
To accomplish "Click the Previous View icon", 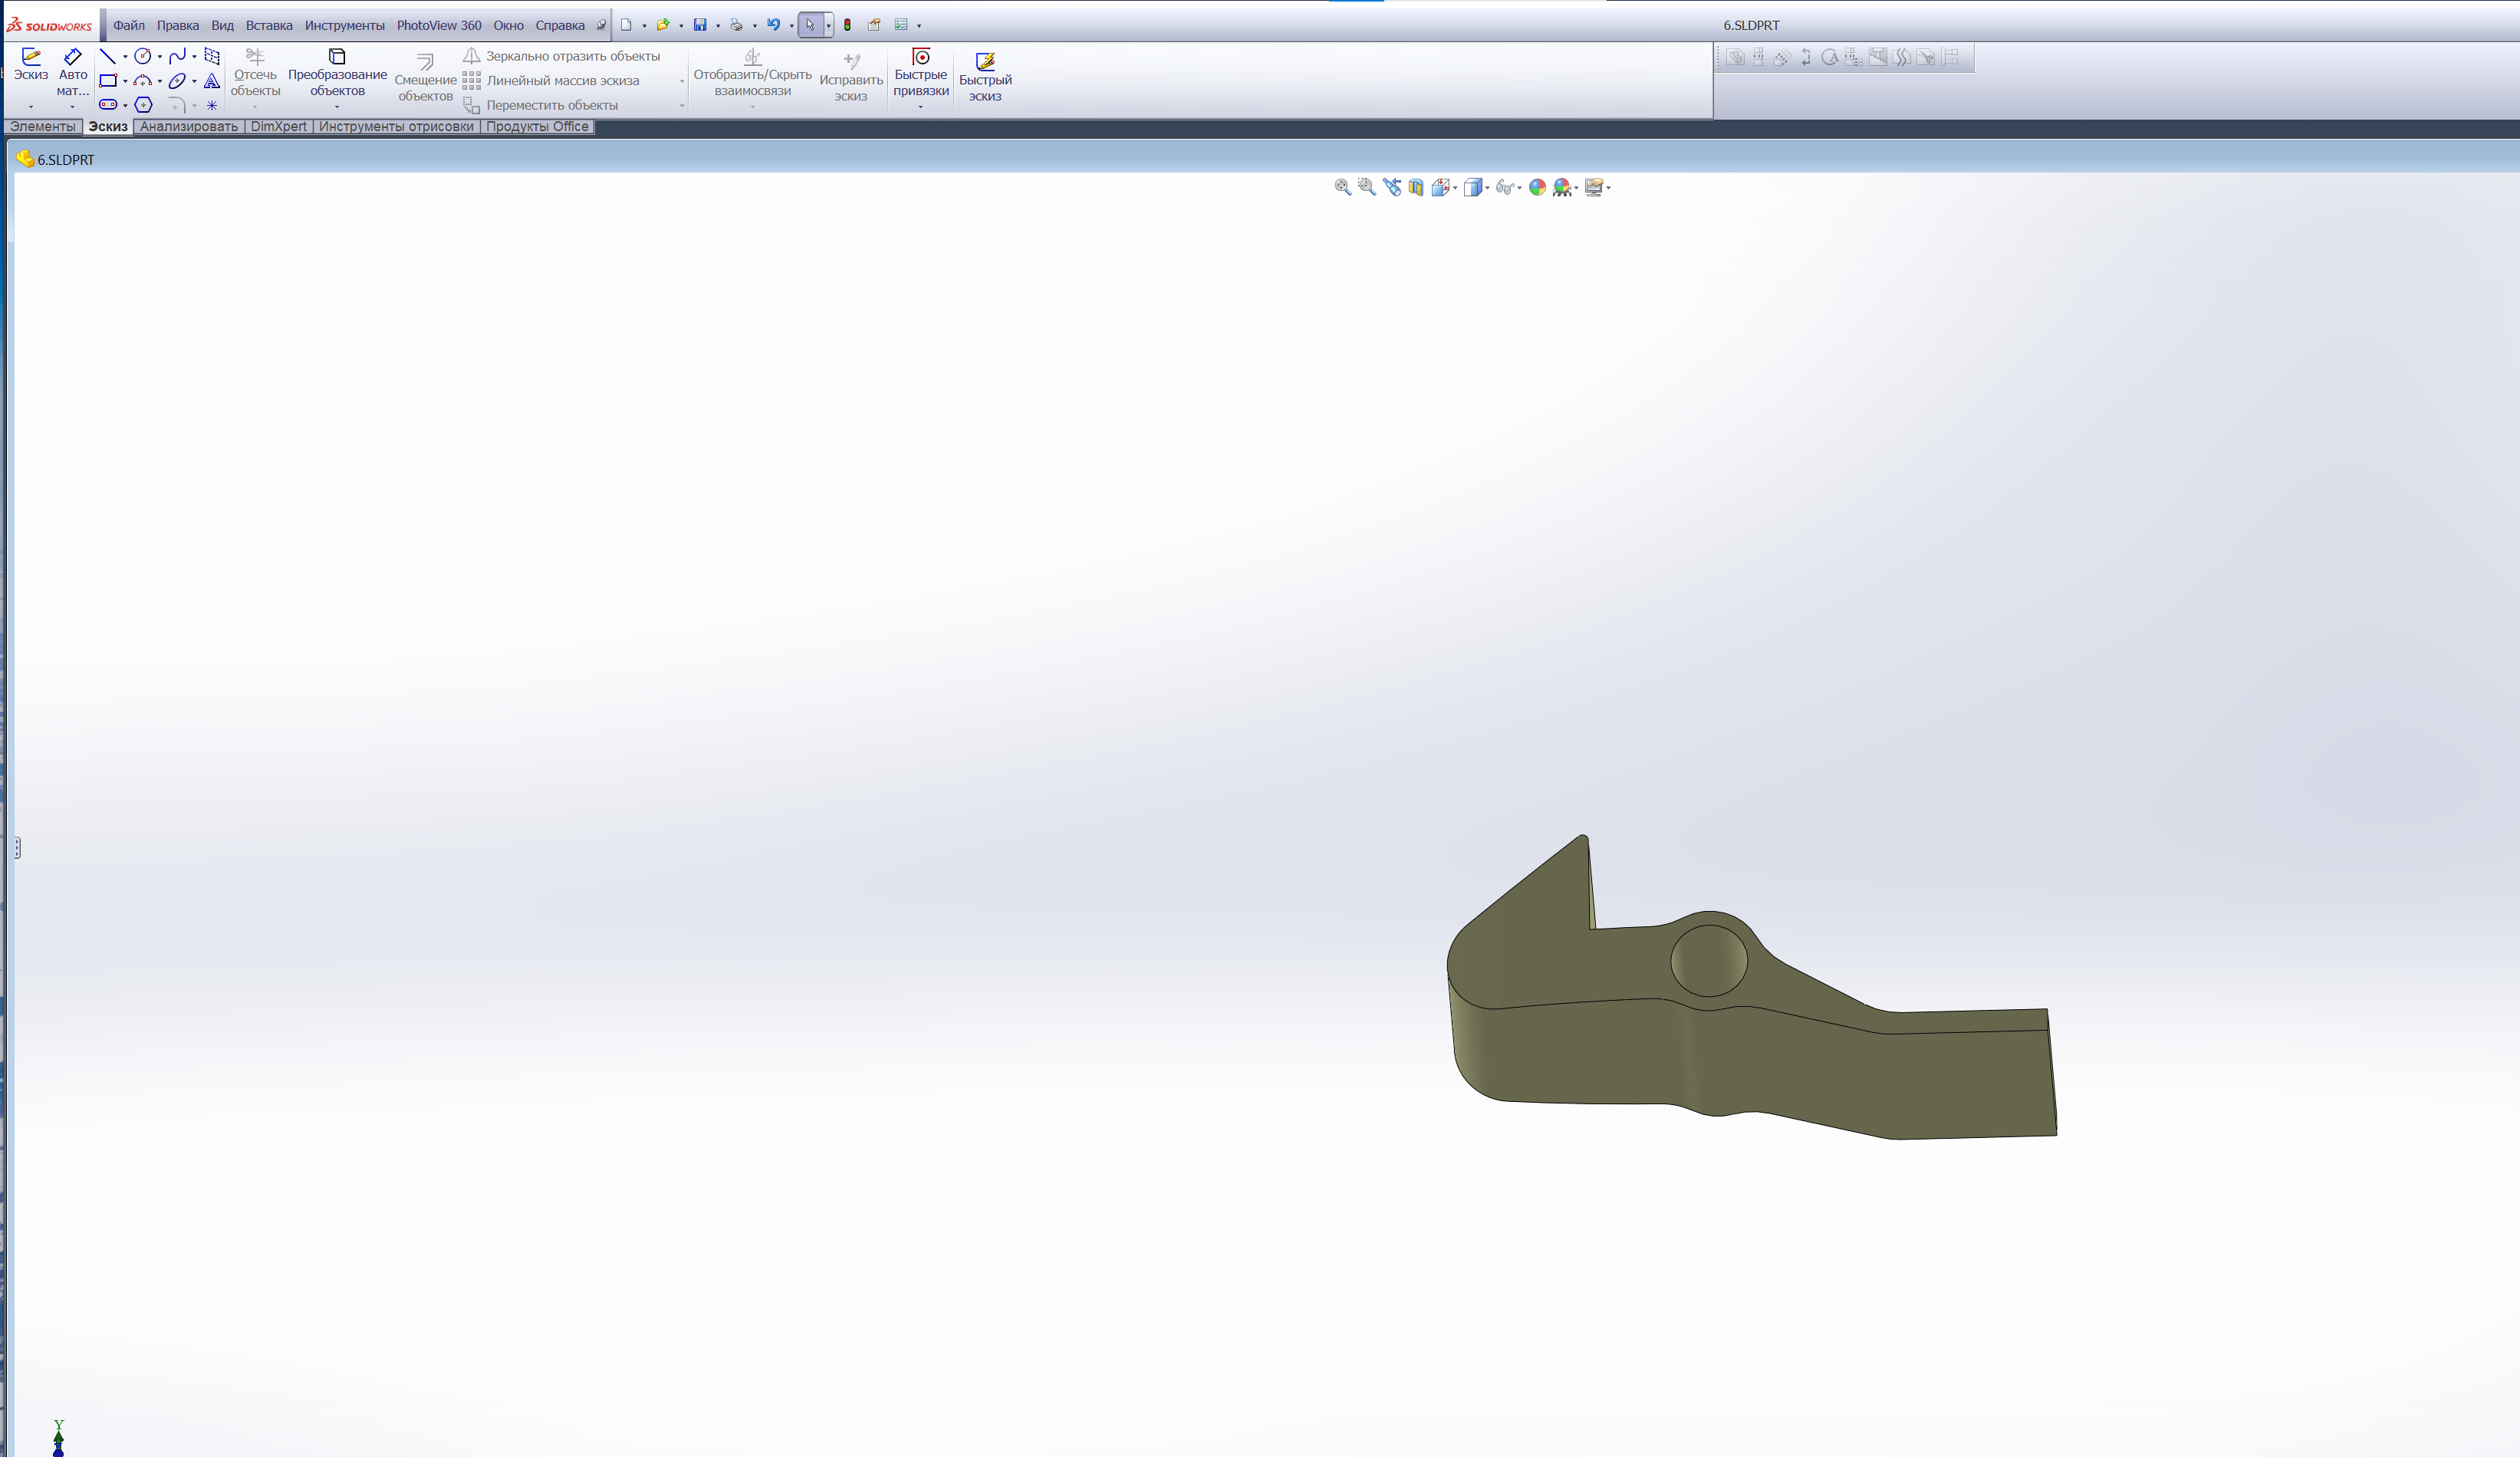I will 1391,187.
